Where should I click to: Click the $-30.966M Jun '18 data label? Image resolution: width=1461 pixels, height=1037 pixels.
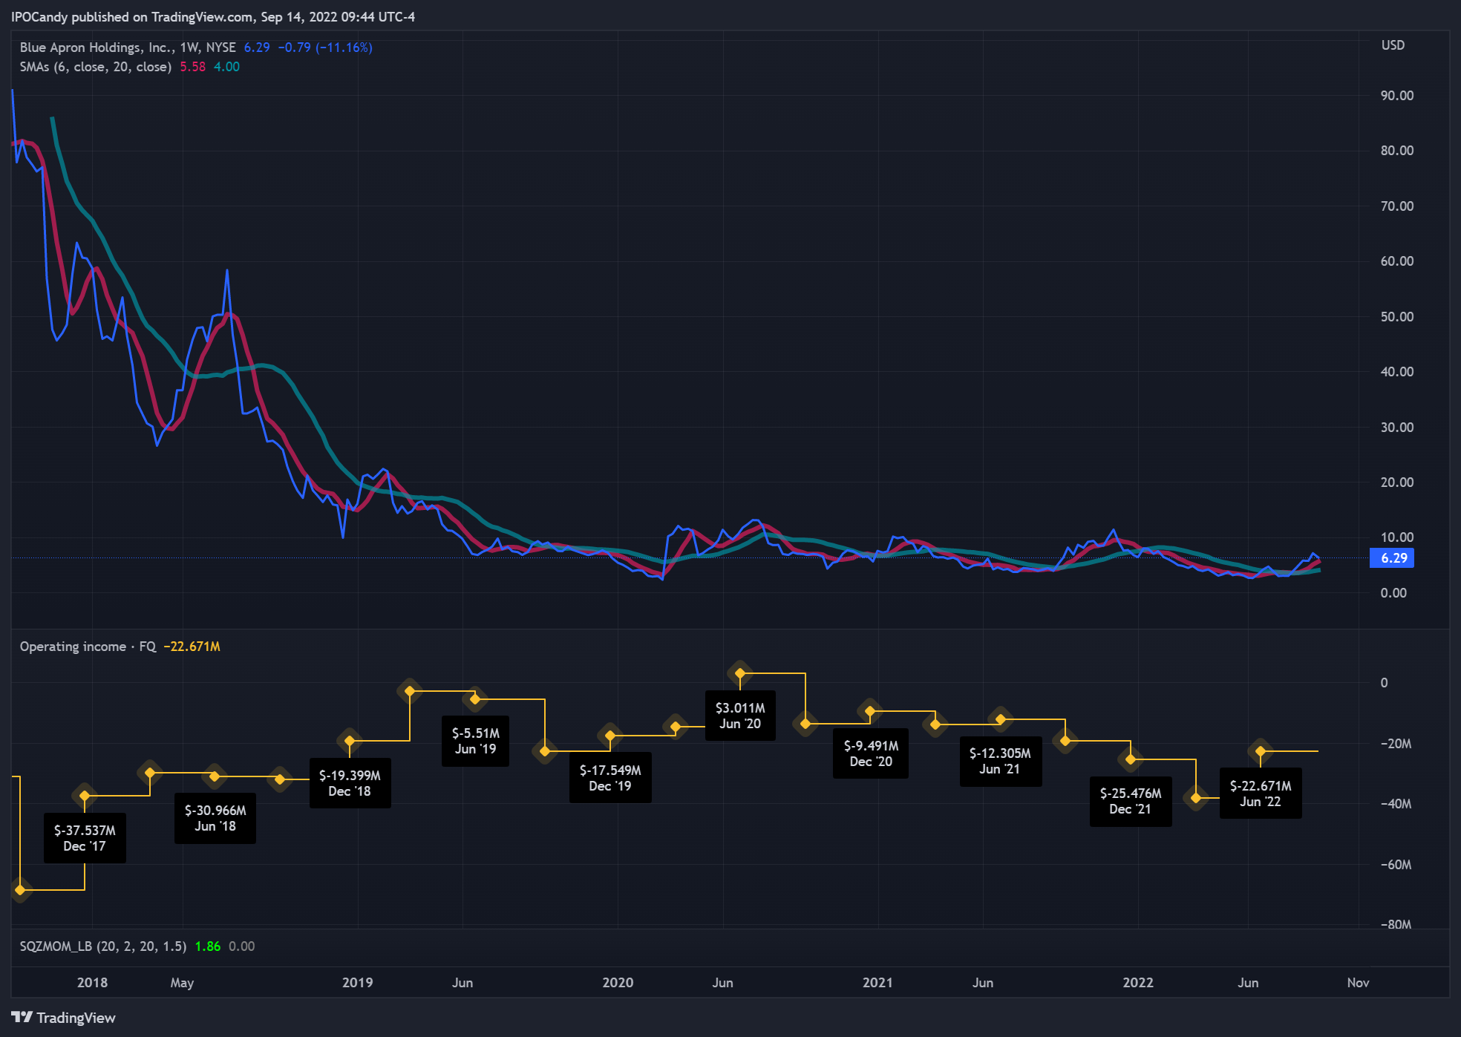(215, 818)
